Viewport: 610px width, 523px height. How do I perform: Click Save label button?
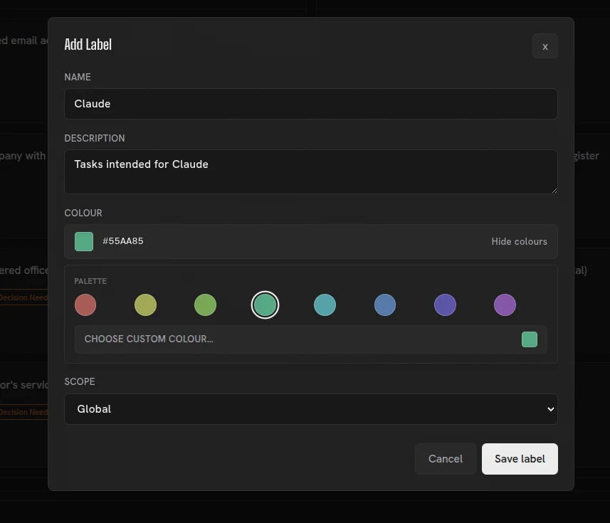coord(520,459)
